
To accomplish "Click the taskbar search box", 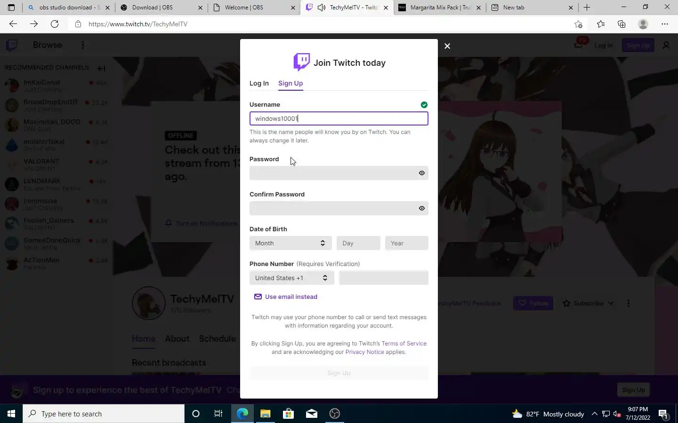I will pyautogui.click(x=104, y=414).
